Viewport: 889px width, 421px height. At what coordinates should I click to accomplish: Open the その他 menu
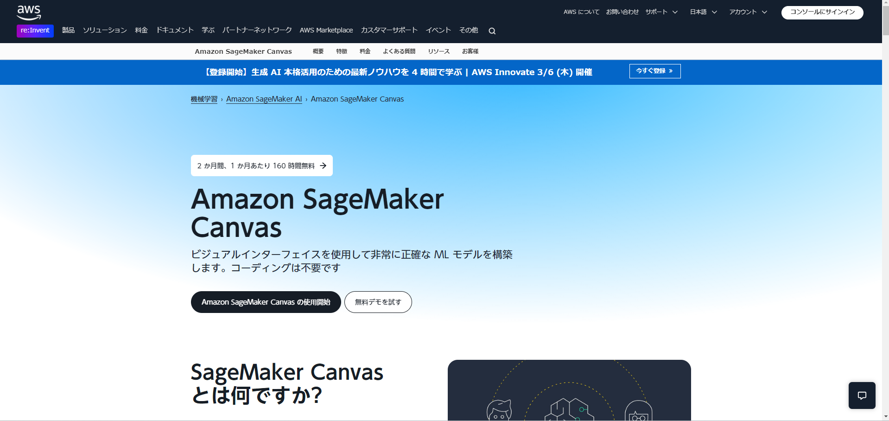point(469,30)
